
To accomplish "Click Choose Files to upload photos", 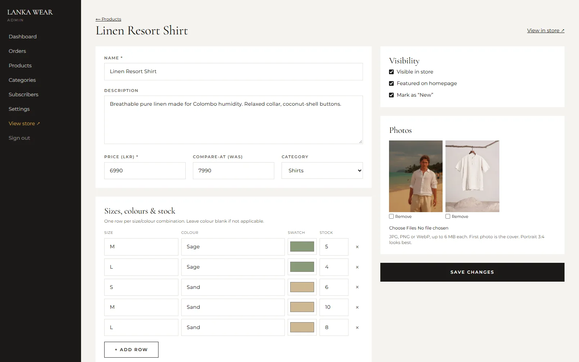I will [x=402, y=228].
